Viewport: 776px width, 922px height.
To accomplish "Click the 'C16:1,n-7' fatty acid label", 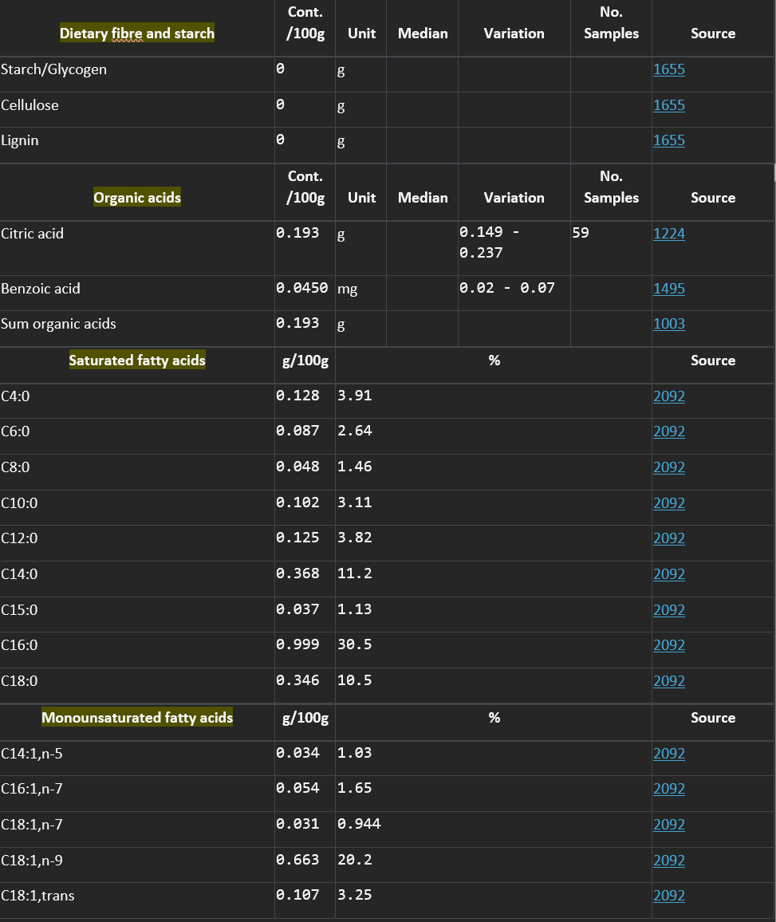I will [32, 789].
